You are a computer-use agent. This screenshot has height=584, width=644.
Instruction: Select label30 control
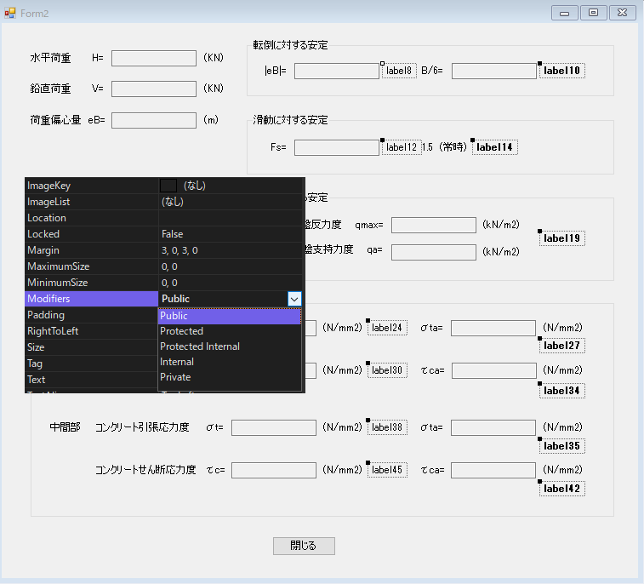(387, 370)
